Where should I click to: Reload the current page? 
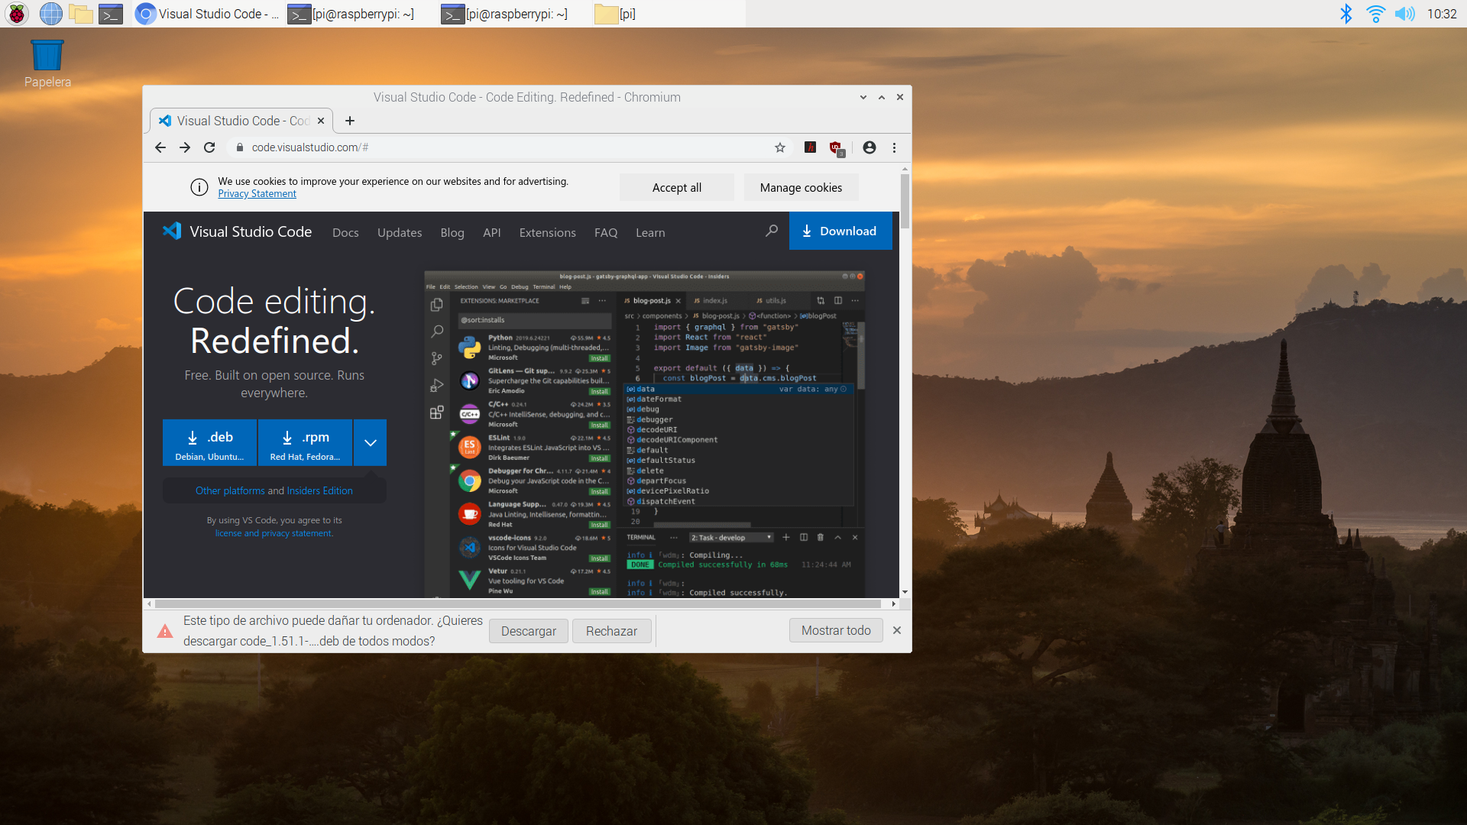[209, 147]
